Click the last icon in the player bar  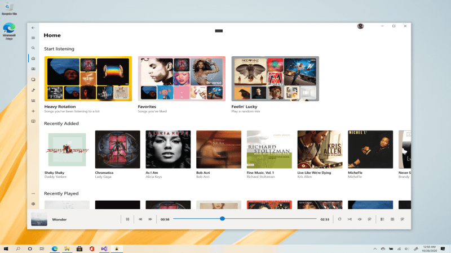pos(403,219)
